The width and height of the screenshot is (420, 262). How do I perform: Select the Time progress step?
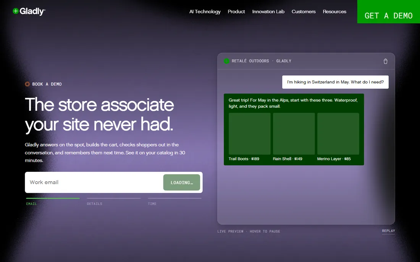[174, 201]
